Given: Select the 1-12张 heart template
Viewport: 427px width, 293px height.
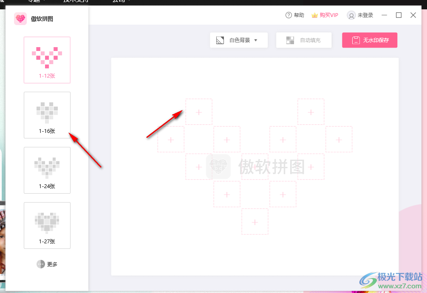Looking at the screenshot, I should tap(47, 59).
